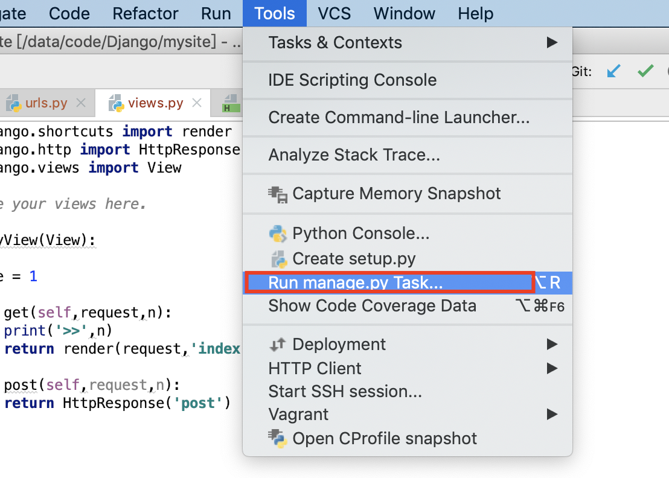The height and width of the screenshot is (478, 669).
Task: Click the blue Git update project arrow
Action: click(613, 71)
